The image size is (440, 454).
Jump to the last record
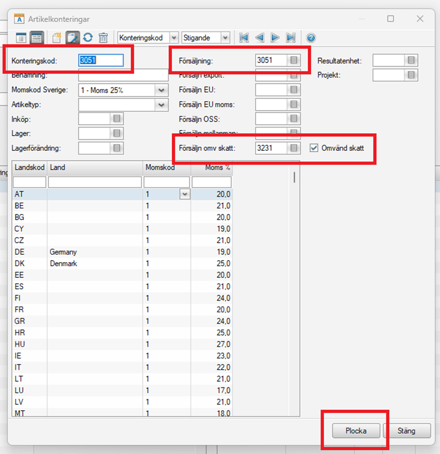click(x=291, y=38)
